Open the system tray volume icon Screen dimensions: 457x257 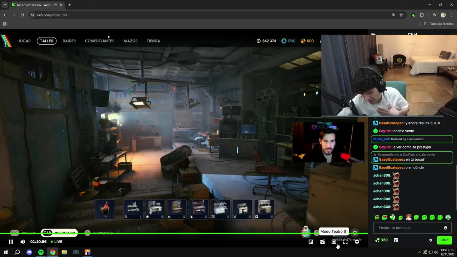point(436,252)
